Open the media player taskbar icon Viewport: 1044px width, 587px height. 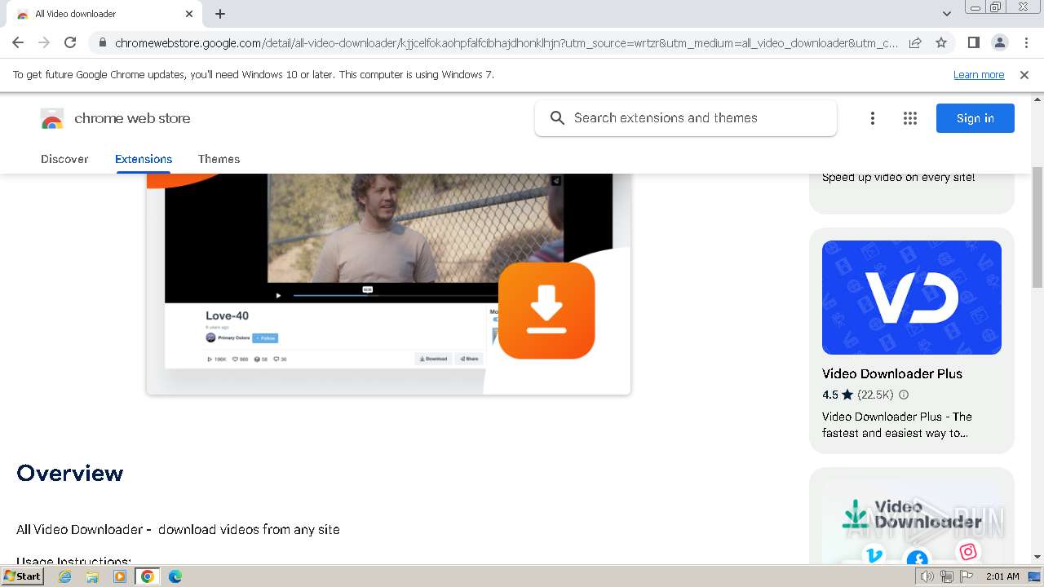pyautogui.click(x=120, y=576)
